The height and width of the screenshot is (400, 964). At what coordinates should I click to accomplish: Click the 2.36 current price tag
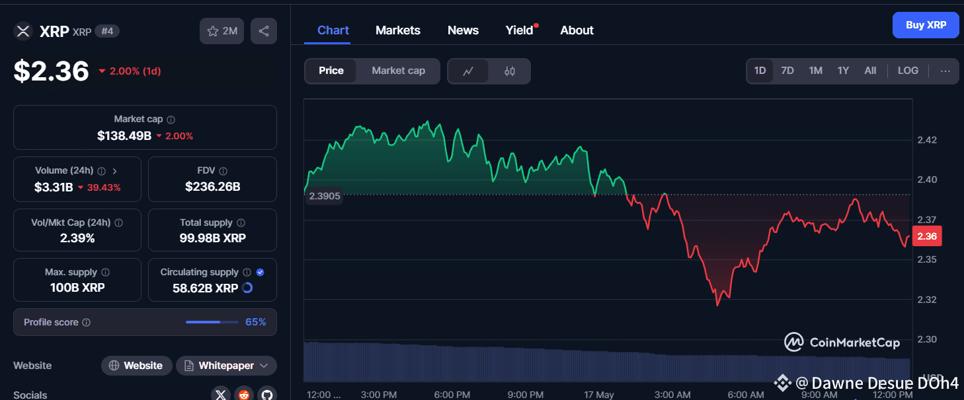(927, 236)
